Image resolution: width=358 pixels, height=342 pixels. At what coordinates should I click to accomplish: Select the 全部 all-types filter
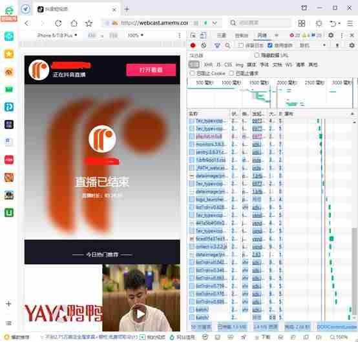(194, 65)
